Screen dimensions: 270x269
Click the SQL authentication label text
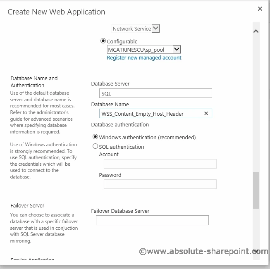[x=122, y=147]
